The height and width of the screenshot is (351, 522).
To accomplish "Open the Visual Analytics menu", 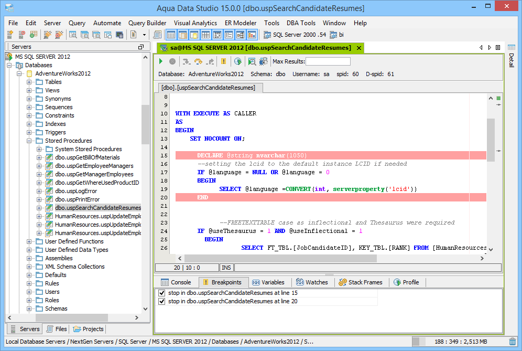I will pos(195,23).
